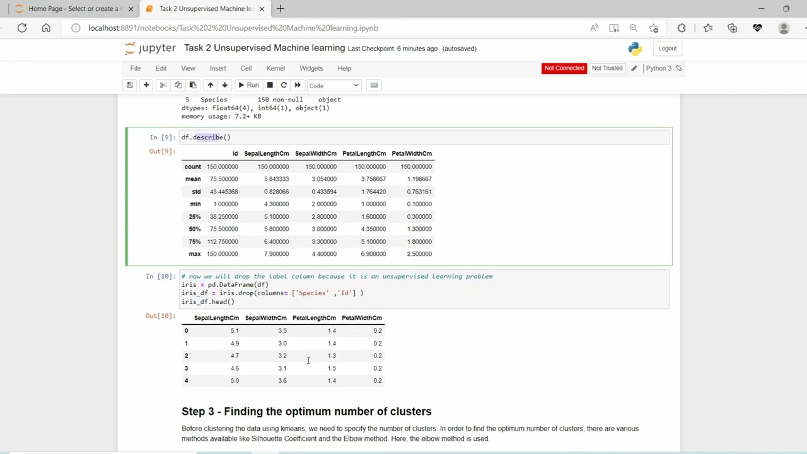Click the Python 3 kernel name
The image size is (807, 454).
(658, 68)
